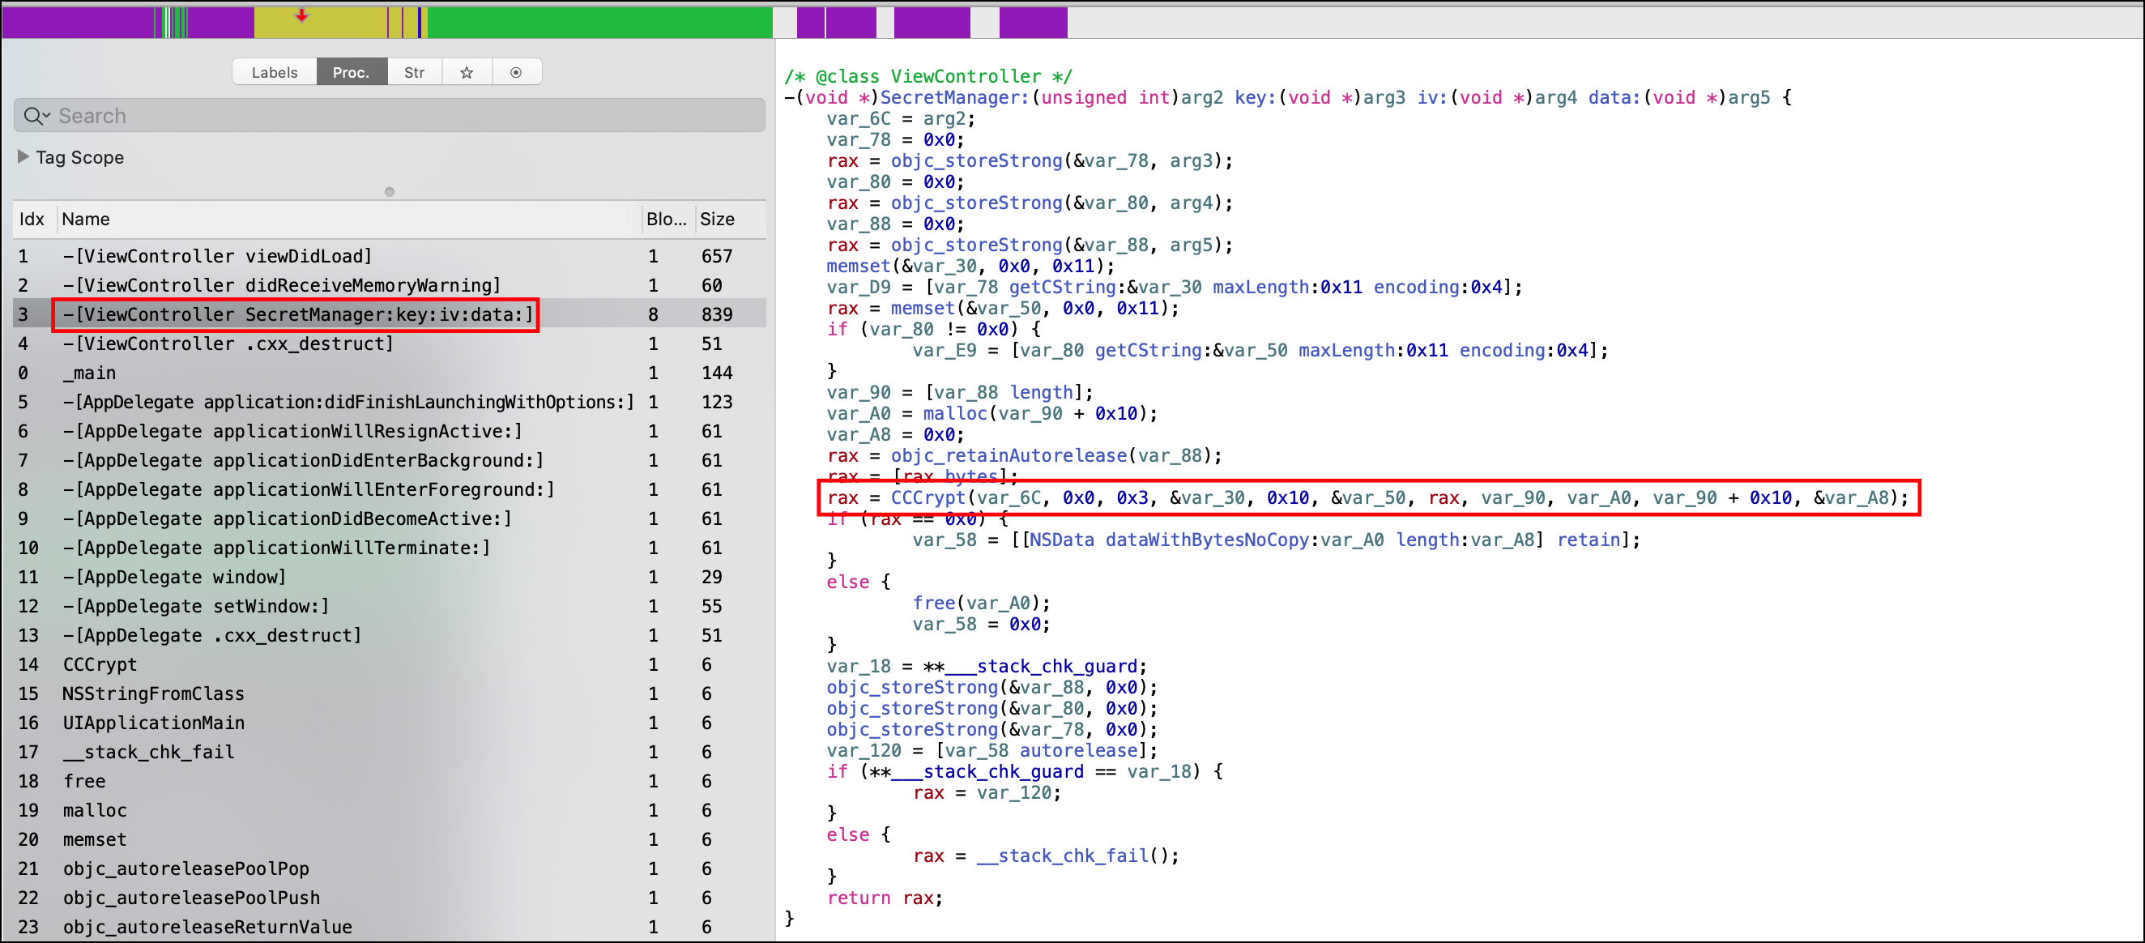Image resolution: width=2145 pixels, height=943 pixels.
Task: Open the starred bookmarks tab
Action: [x=467, y=72]
